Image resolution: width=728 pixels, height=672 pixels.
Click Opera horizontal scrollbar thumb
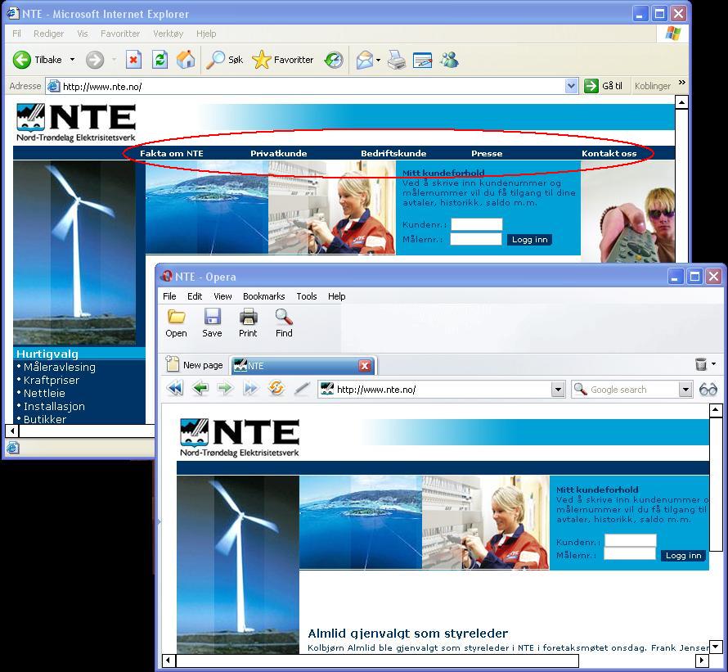point(377,660)
